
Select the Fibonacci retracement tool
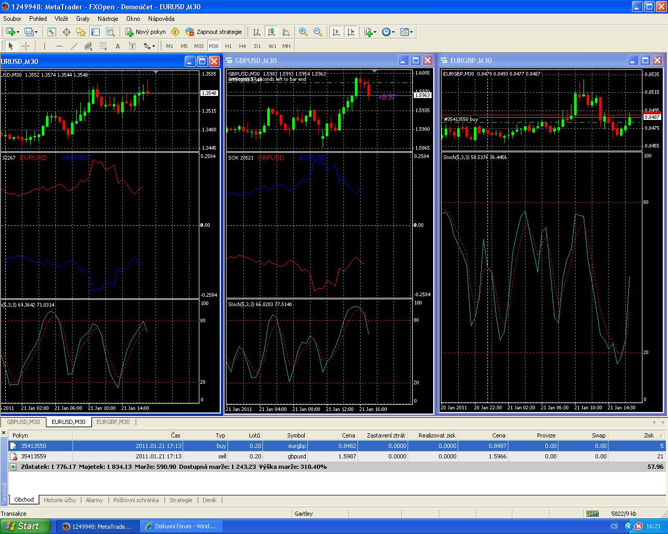click(x=103, y=46)
